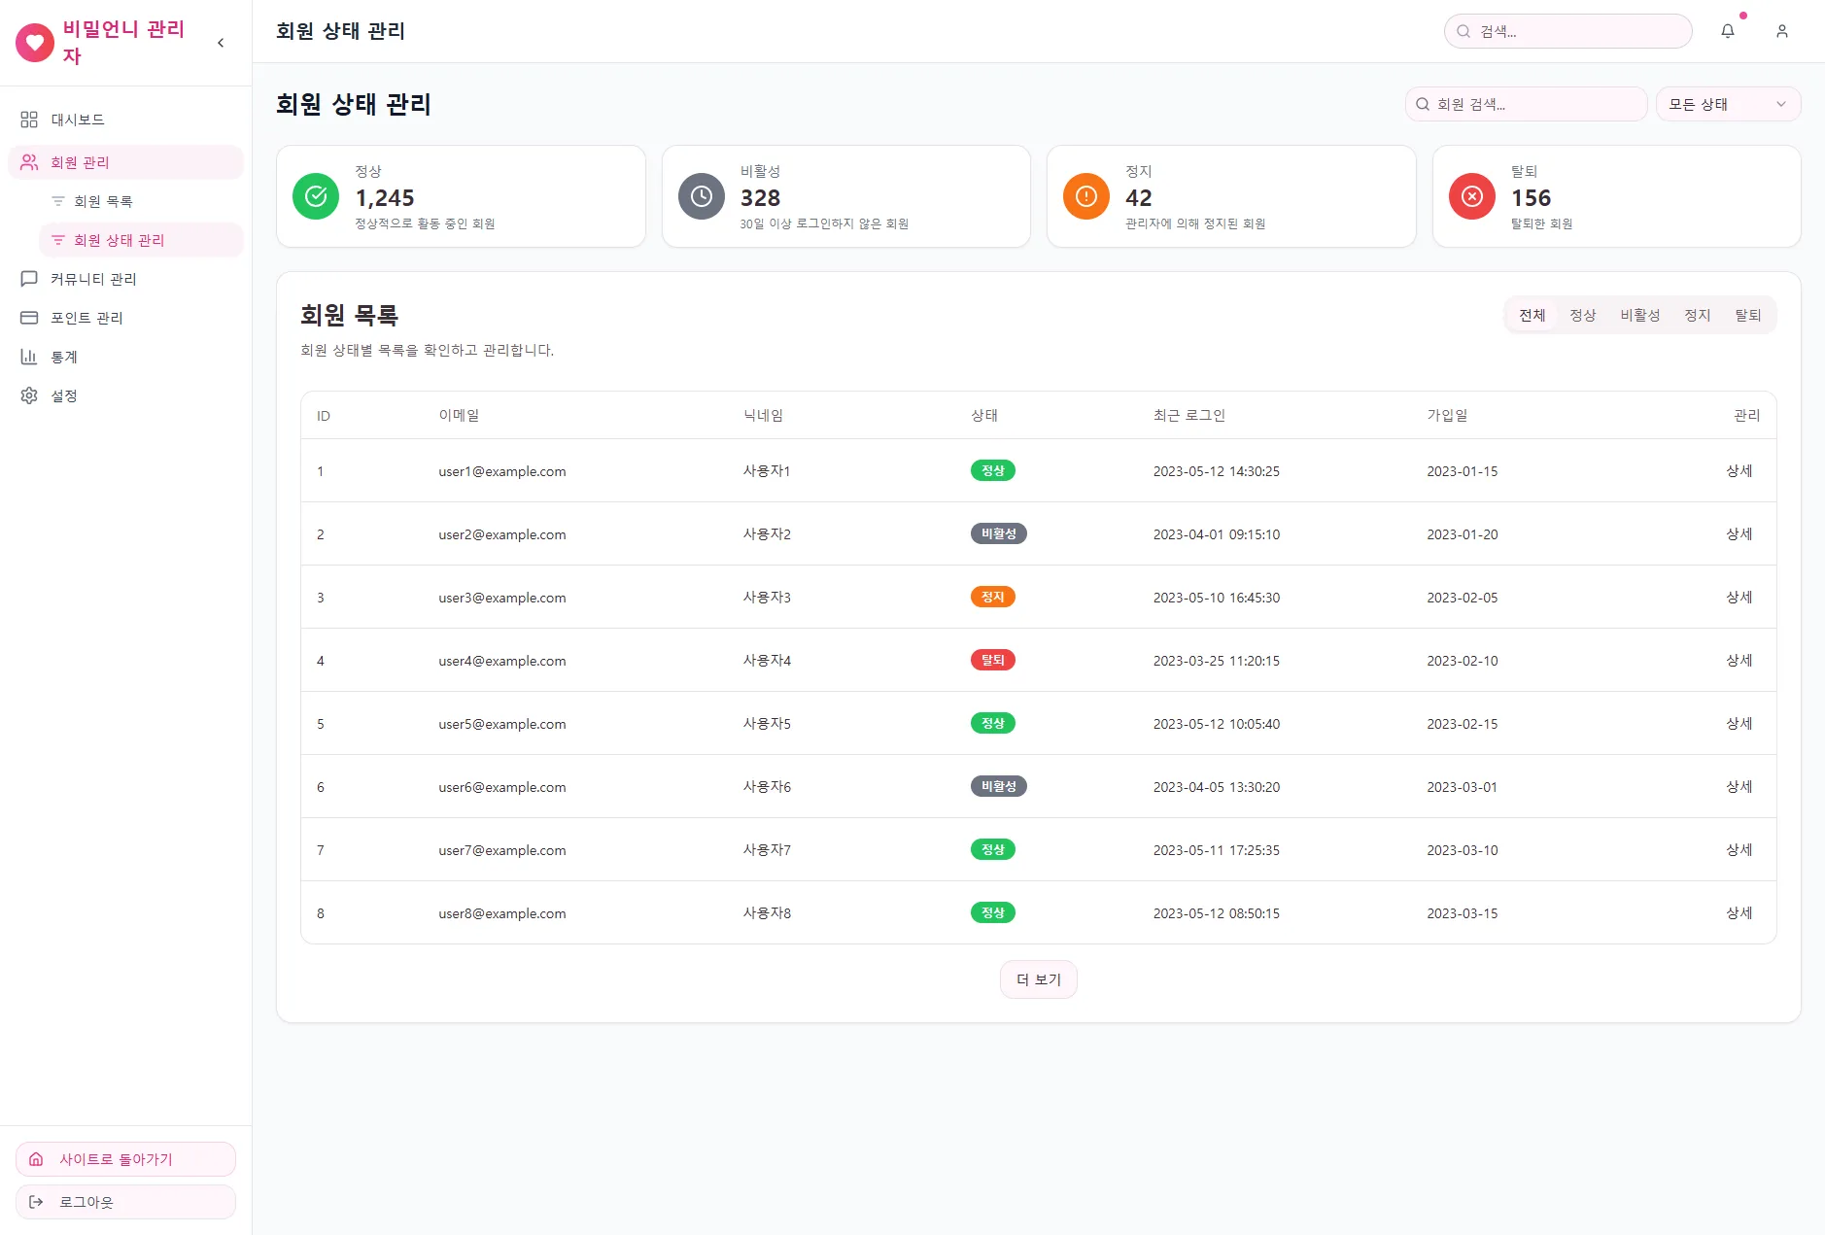Image resolution: width=1825 pixels, height=1235 pixels.
Task: Click the red X 탈퇴 icon
Action: click(1471, 196)
